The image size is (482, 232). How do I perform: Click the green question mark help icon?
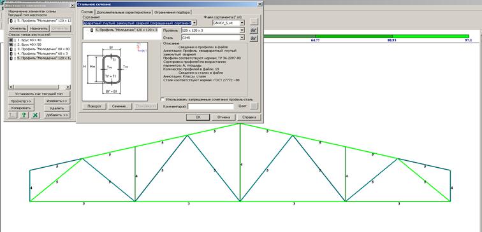click(24, 115)
